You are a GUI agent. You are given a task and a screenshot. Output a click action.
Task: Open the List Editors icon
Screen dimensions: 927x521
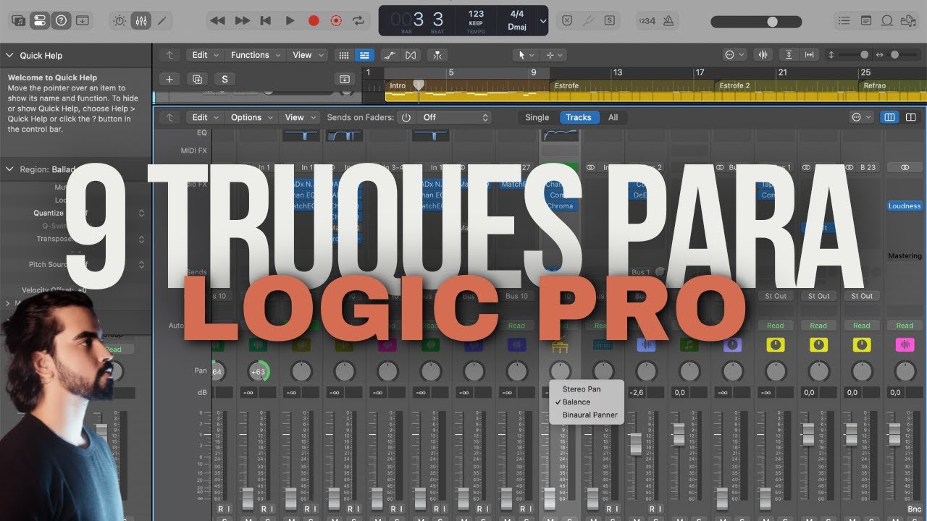(x=844, y=21)
